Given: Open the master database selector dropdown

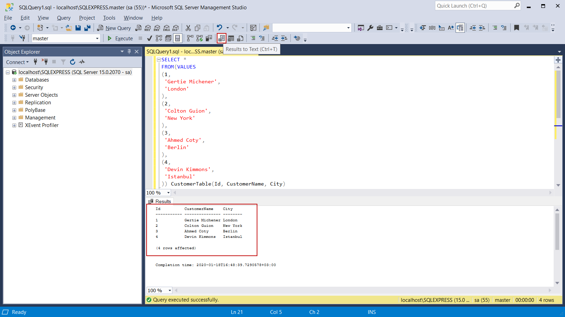Looking at the screenshot, I should coord(97,38).
